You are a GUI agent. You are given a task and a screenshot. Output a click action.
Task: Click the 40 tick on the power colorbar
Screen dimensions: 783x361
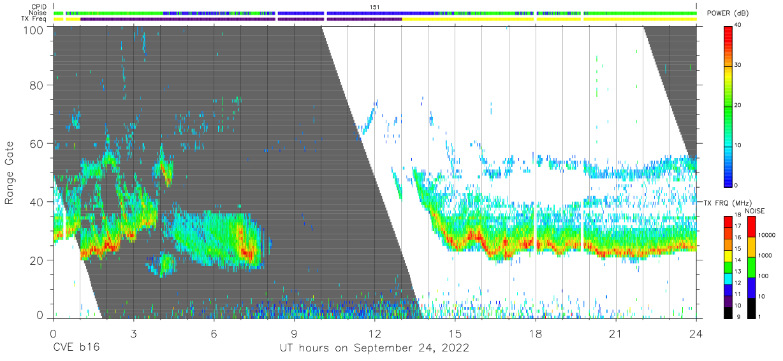(x=739, y=25)
